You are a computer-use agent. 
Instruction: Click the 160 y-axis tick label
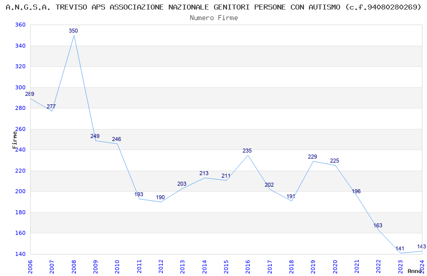point(21,233)
